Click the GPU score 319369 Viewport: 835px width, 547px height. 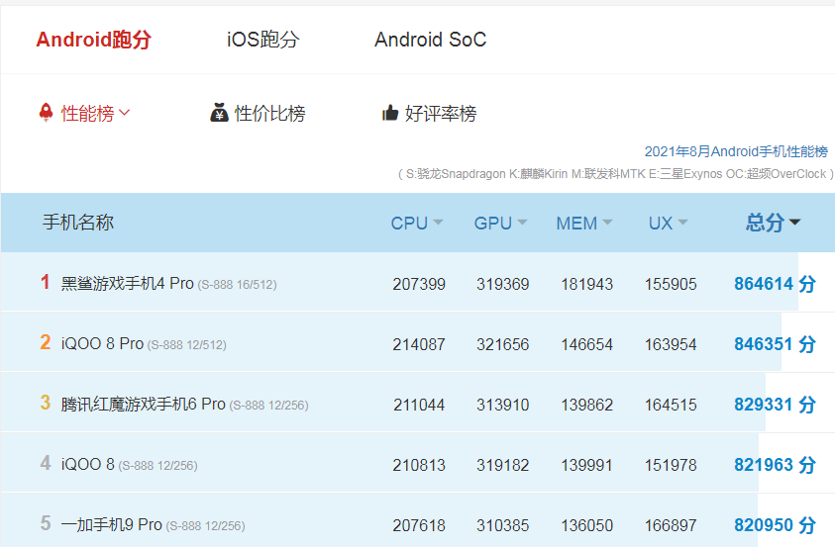coord(503,284)
